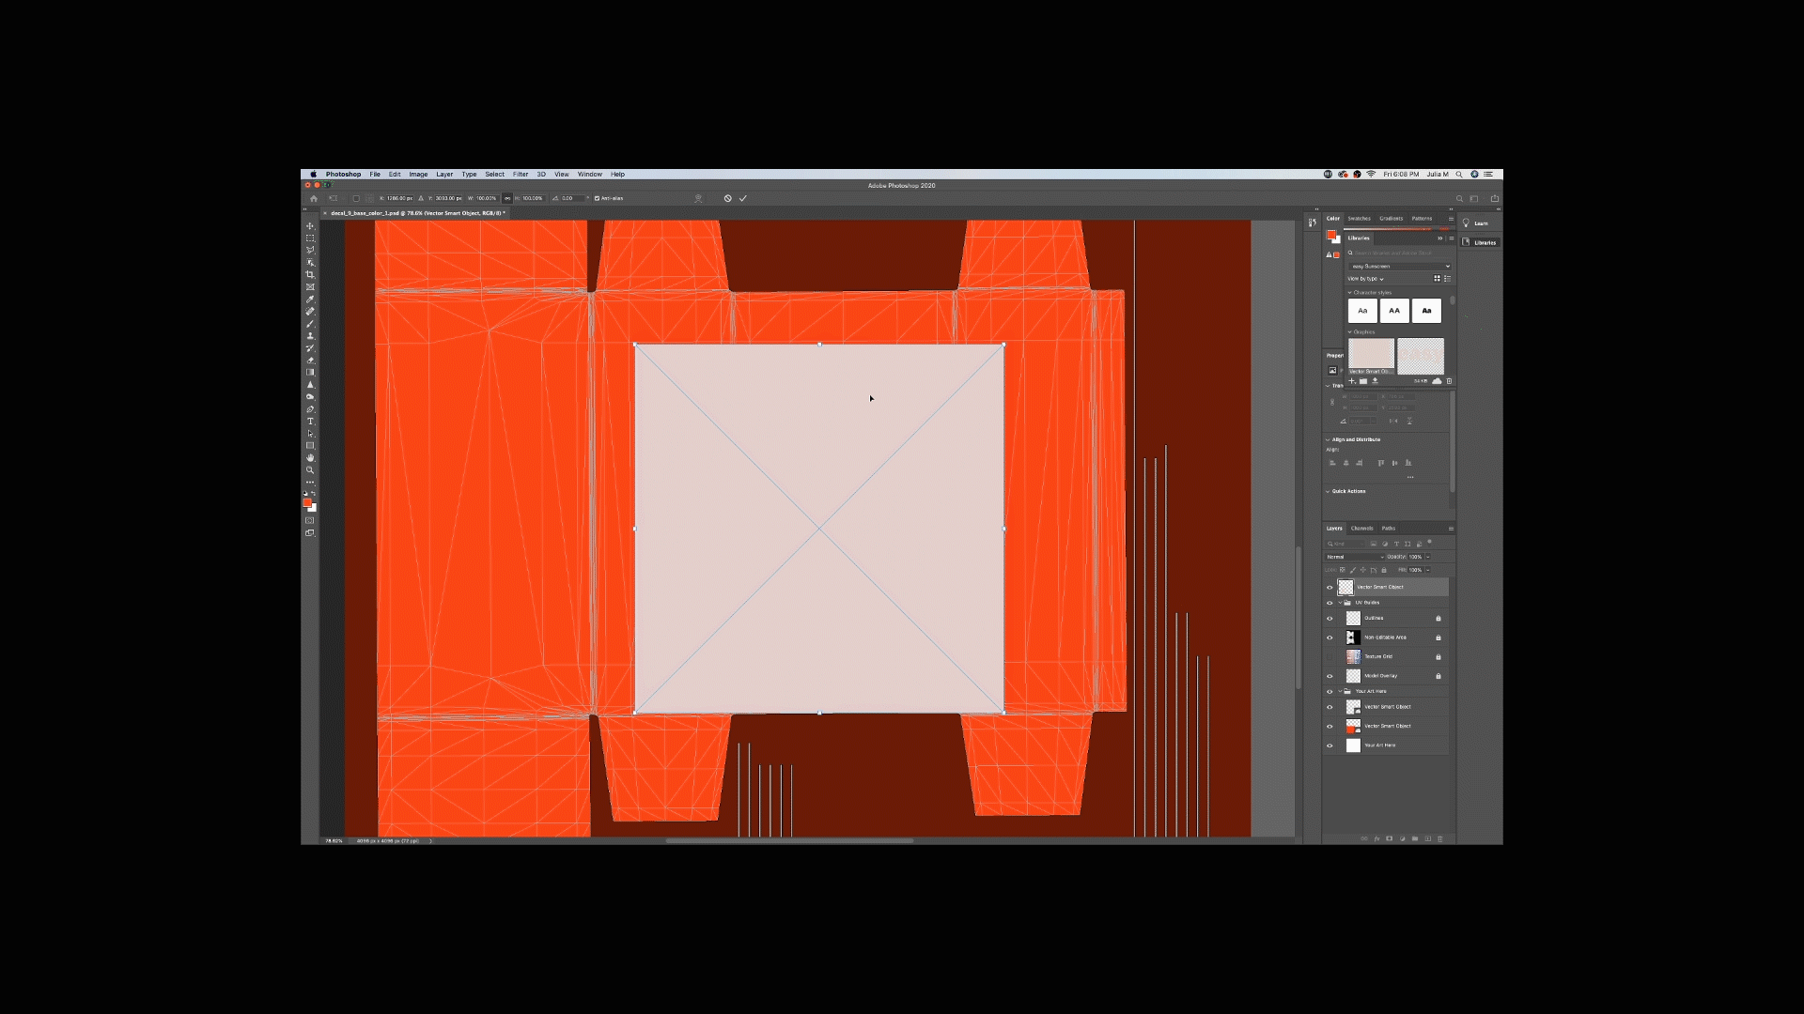The width and height of the screenshot is (1804, 1014).
Task: Click foreground color in Color panel
Action: [x=1331, y=235]
